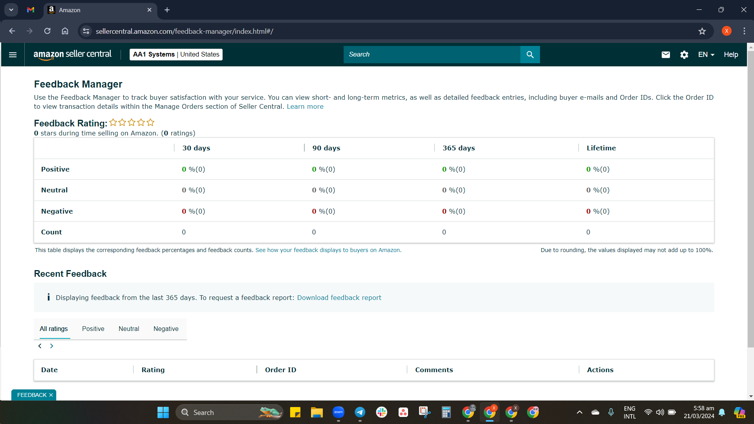Click the Lifetime column header

click(x=601, y=148)
